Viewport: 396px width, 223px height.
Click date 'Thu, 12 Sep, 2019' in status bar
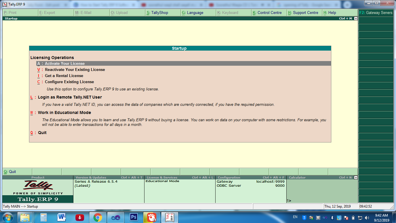[337, 206]
